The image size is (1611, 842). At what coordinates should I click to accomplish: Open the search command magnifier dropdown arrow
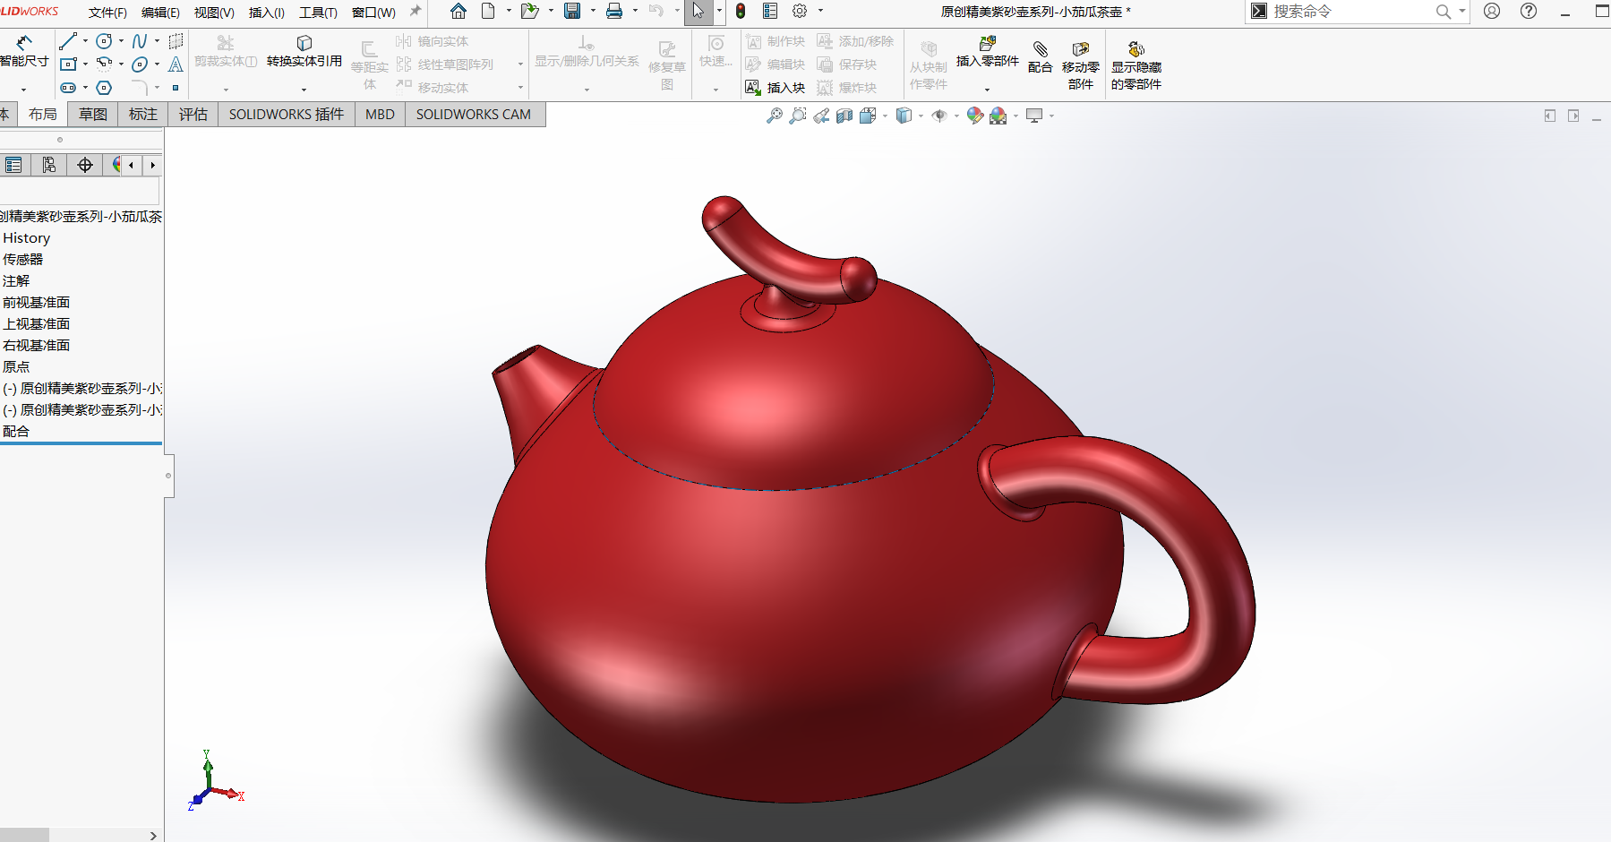1462,12
